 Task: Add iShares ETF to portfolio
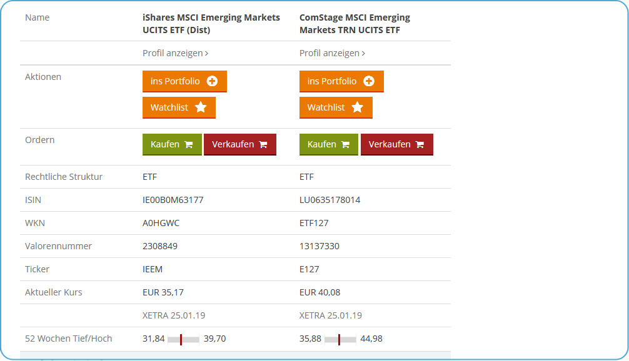coord(184,81)
